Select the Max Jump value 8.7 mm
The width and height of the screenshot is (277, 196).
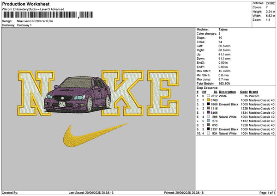[x=223, y=79]
